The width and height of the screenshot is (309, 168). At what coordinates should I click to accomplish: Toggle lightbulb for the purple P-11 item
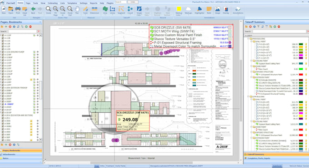coord(306,58)
